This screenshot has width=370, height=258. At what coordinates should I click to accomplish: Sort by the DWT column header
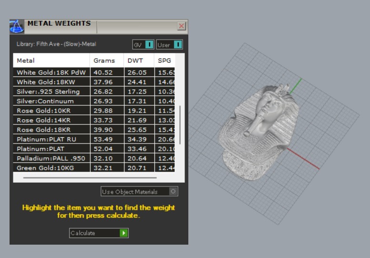139,61
